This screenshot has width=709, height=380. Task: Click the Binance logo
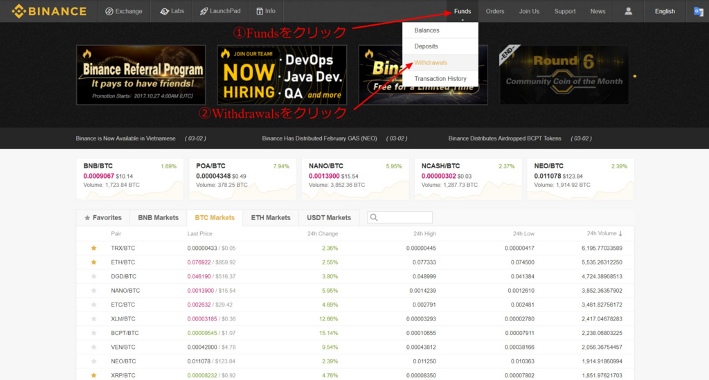(x=49, y=11)
